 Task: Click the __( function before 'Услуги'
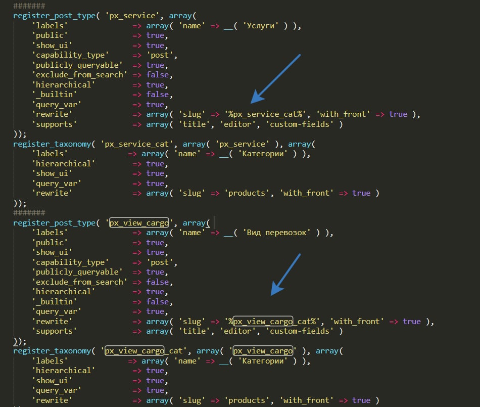tap(230, 26)
